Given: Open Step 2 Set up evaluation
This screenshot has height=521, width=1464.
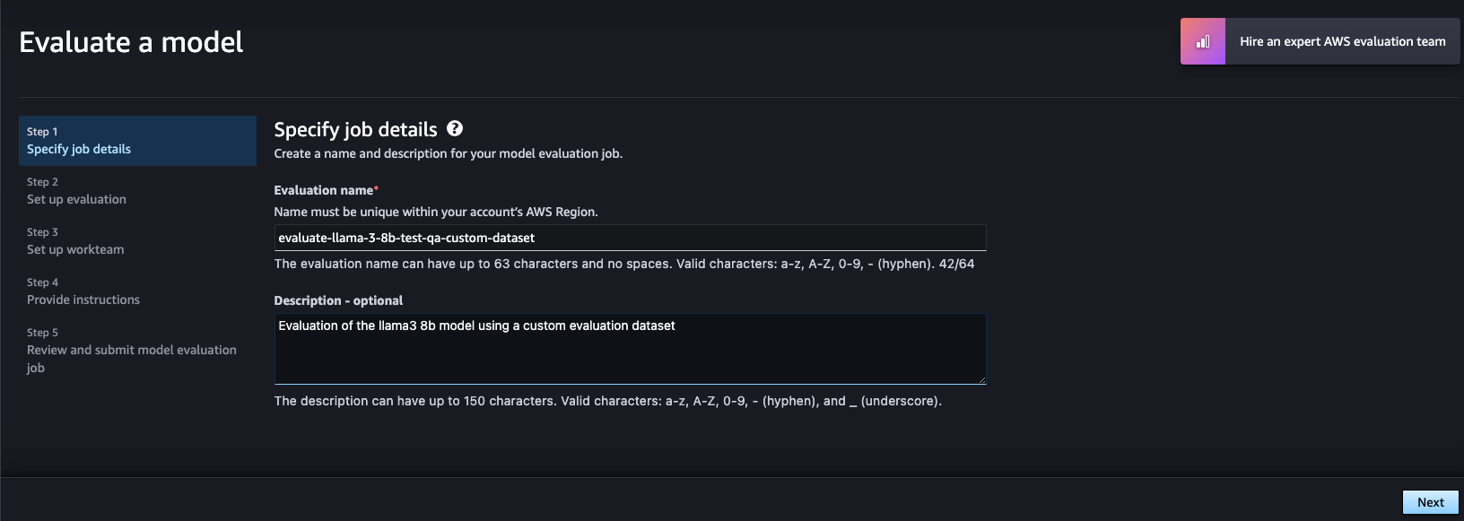Looking at the screenshot, I should pos(137,191).
